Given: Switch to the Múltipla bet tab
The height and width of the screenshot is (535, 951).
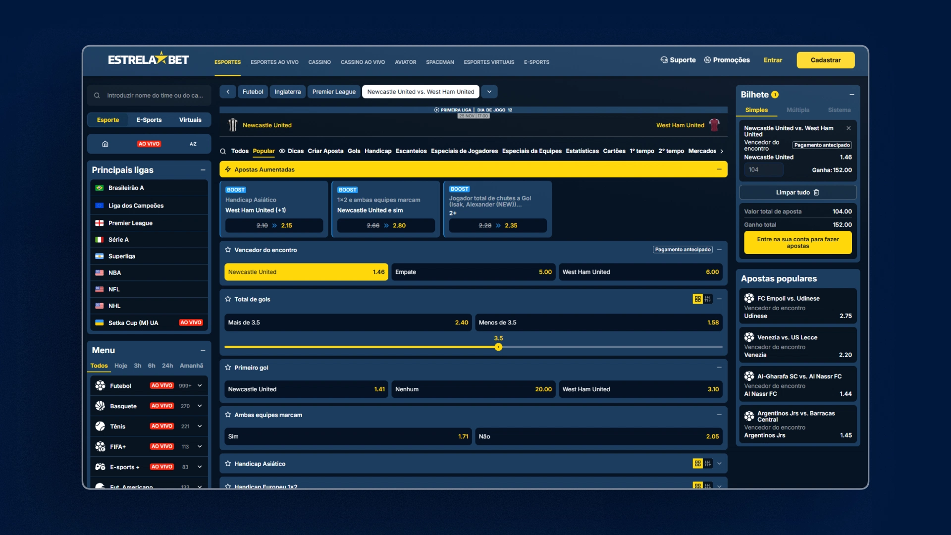Looking at the screenshot, I should [x=798, y=110].
